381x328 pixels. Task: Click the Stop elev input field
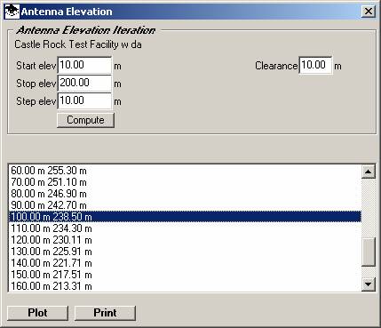(84, 83)
